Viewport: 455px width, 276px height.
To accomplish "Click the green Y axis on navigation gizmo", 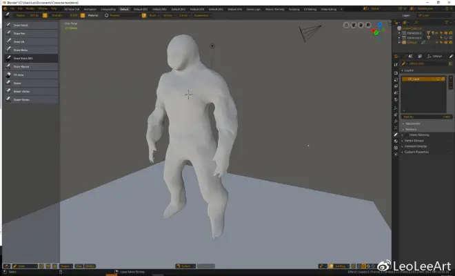I will (x=376, y=33).
